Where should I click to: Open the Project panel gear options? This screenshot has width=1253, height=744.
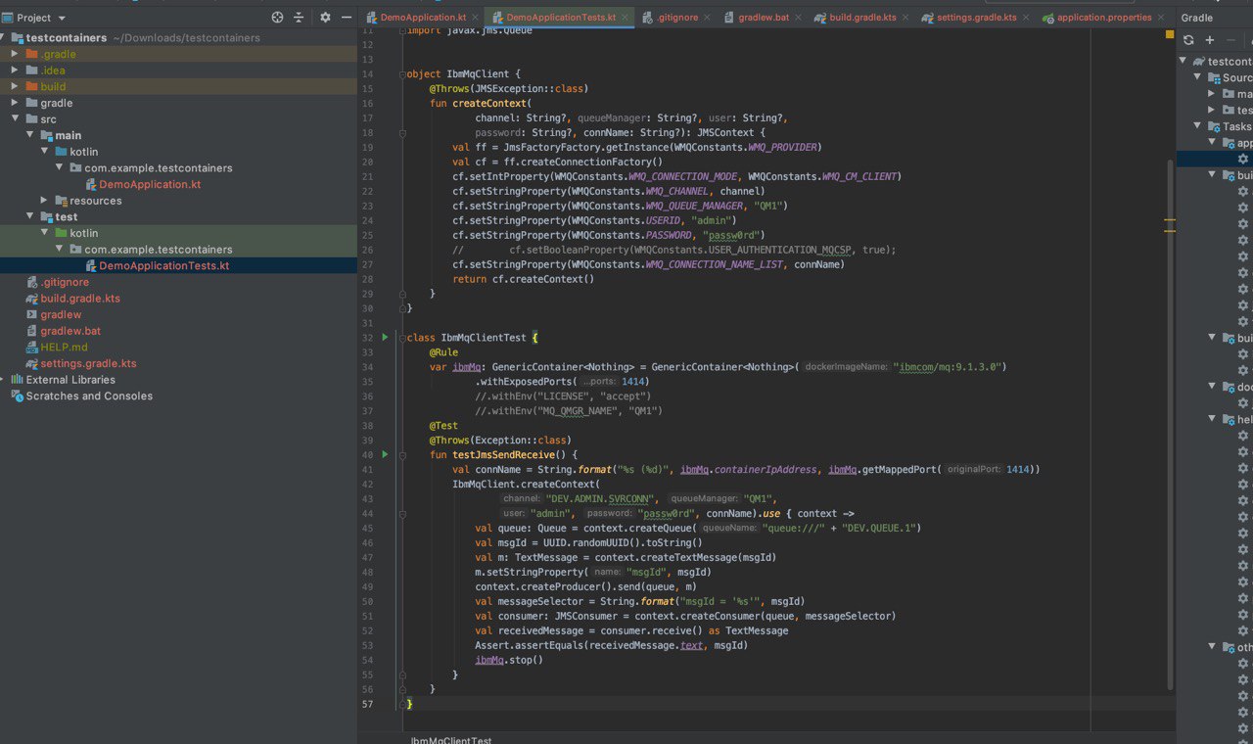pyautogui.click(x=325, y=18)
